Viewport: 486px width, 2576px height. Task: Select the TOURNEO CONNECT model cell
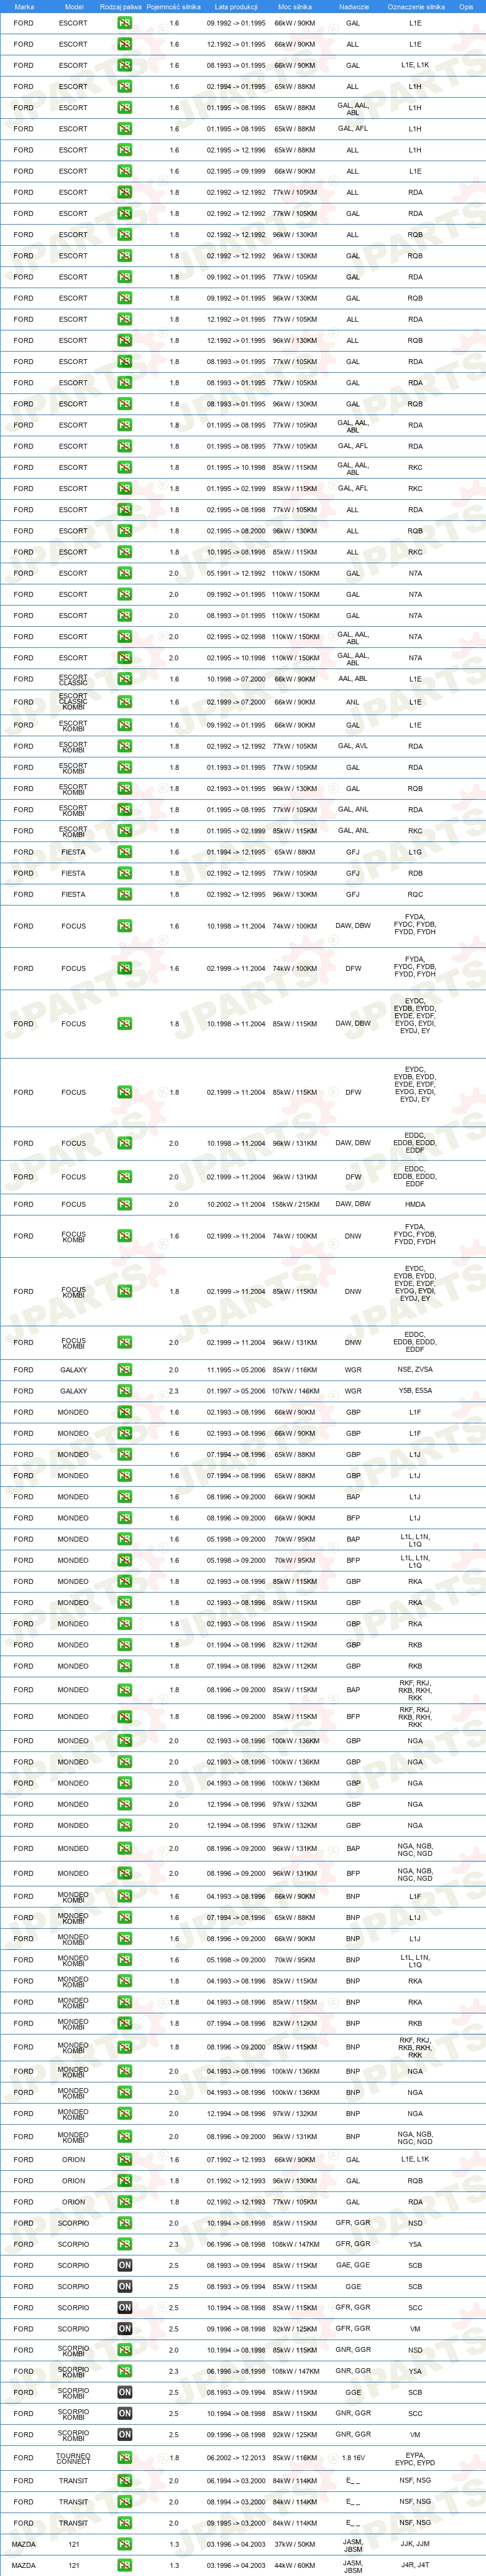(73, 2458)
